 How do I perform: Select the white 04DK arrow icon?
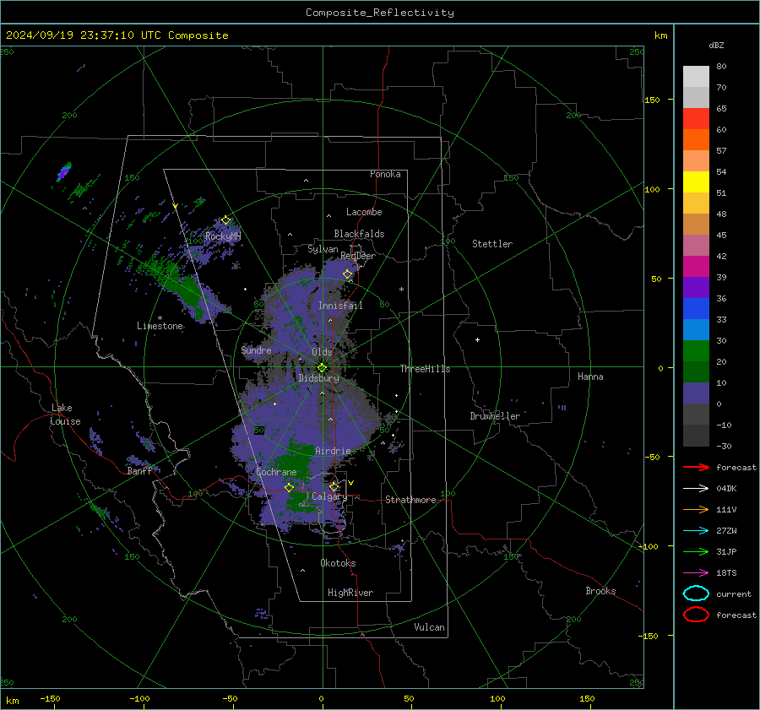[x=696, y=489]
